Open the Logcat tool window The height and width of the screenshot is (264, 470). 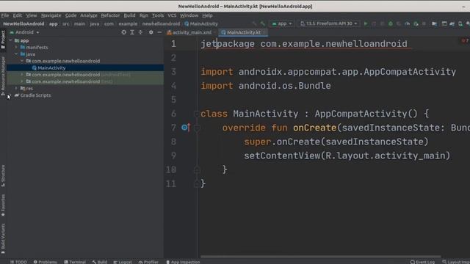pyautogui.click(x=123, y=262)
